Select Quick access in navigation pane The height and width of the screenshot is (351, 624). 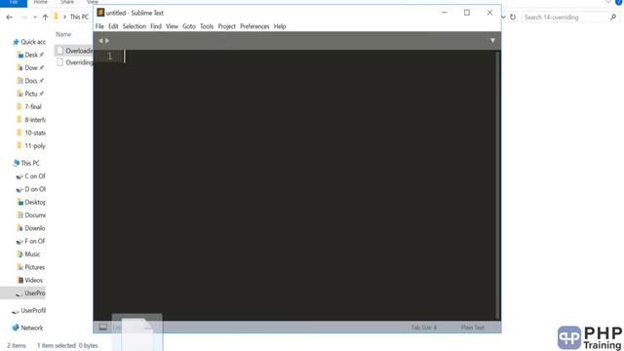tap(28, 42)
